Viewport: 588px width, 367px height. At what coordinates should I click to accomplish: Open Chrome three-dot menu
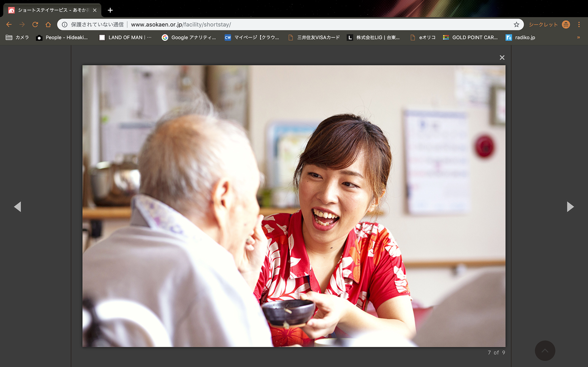(x=579, y=24)
